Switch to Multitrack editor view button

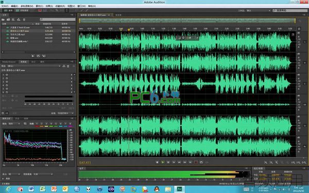coord(22,10)
